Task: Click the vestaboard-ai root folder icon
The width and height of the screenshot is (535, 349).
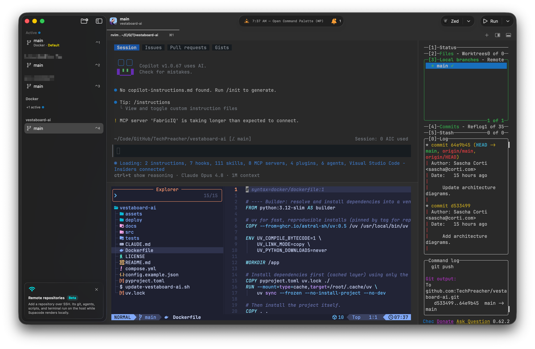Action: tap(116, 208)
